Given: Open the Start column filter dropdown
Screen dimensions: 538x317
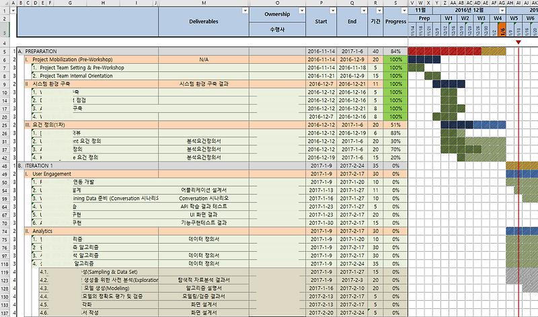Looking at the screenshot, I should coord(332,11).
